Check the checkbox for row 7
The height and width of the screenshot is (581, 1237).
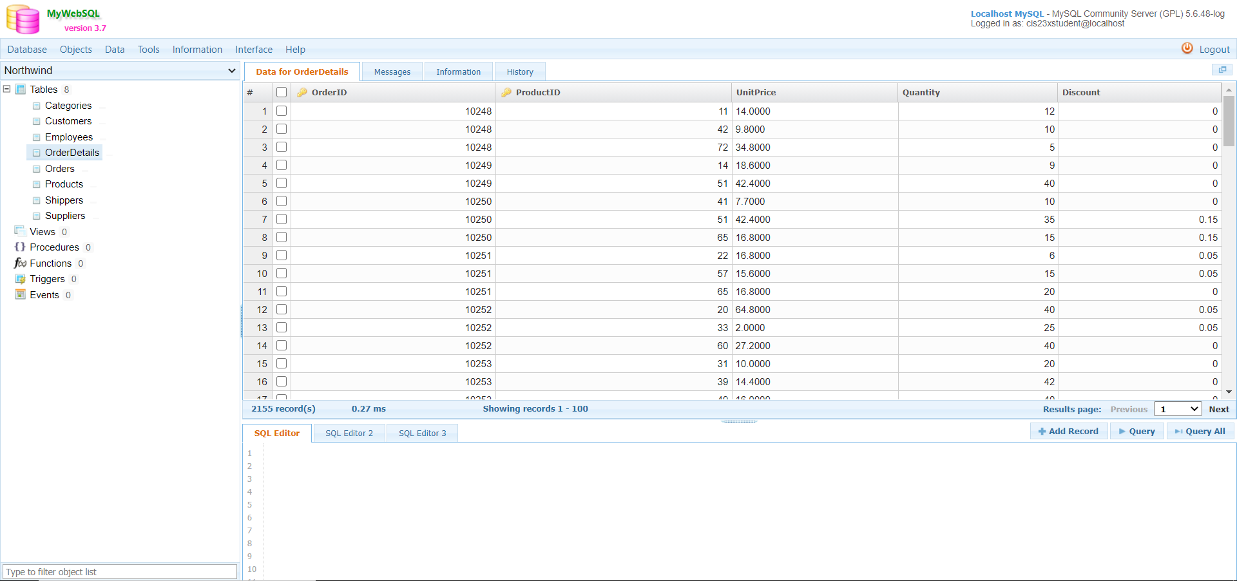tap(282, 219)
